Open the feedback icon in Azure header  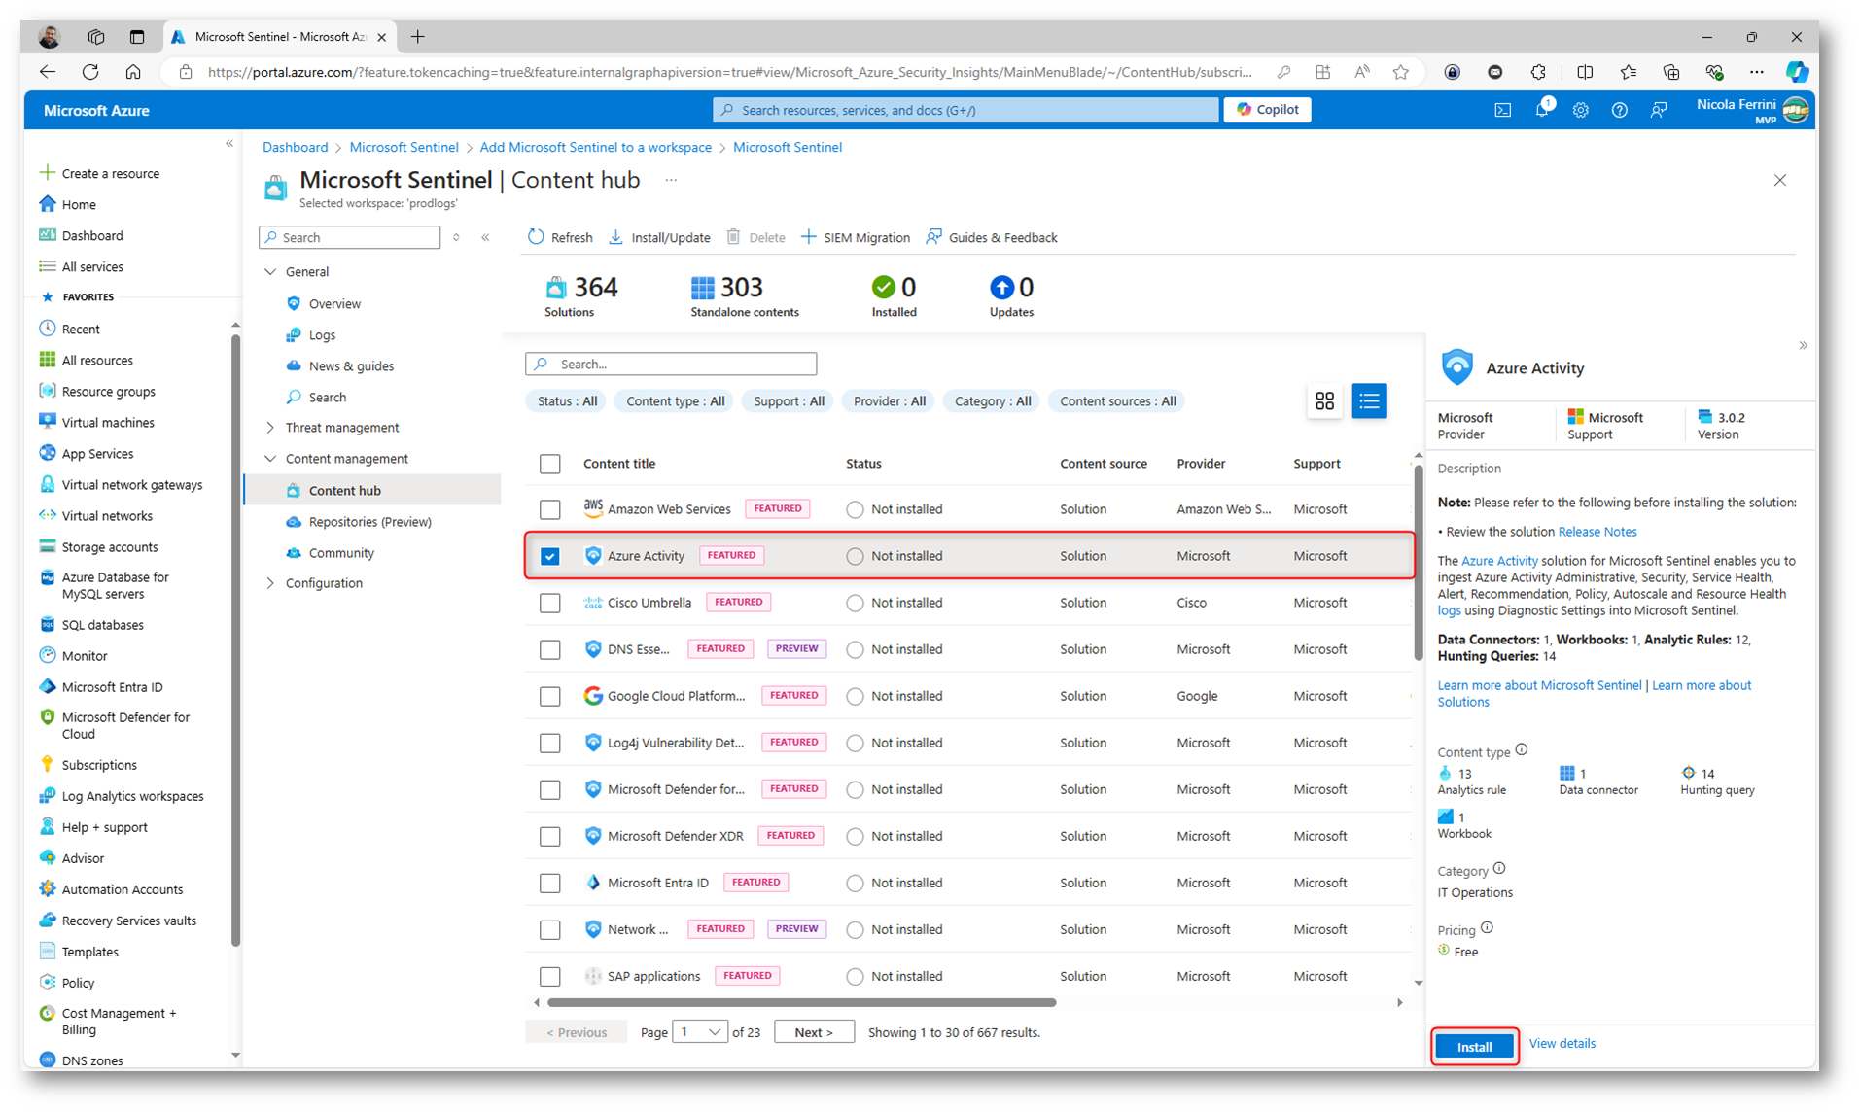[x=1659, y=110]
